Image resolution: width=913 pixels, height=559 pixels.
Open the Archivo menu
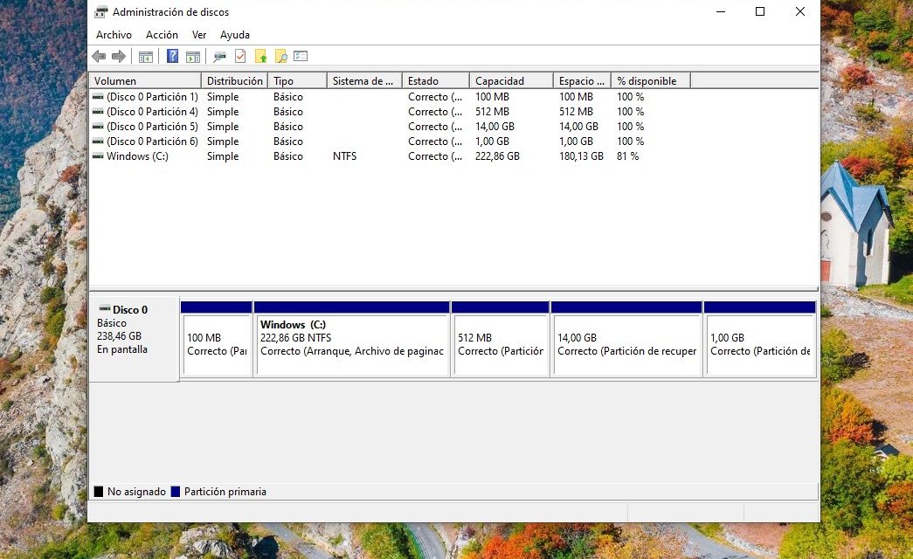(x=114, y=35)
